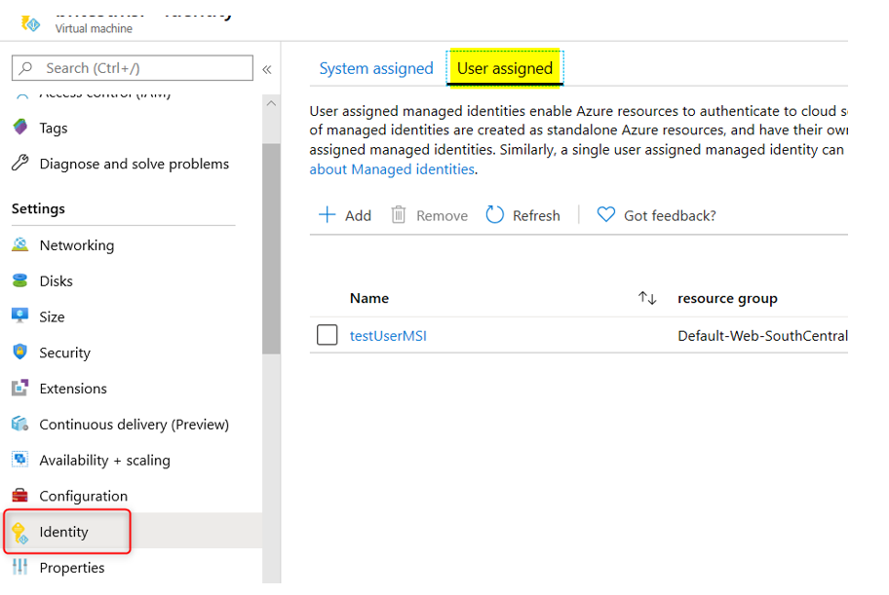Follow the about Managed identities link
The image size is (889, 595).
tap(392, 168)
